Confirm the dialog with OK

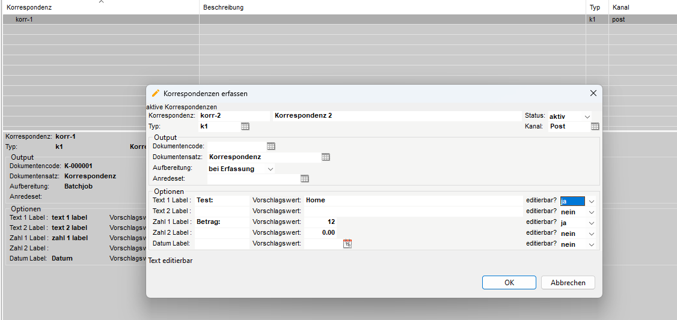509,283
